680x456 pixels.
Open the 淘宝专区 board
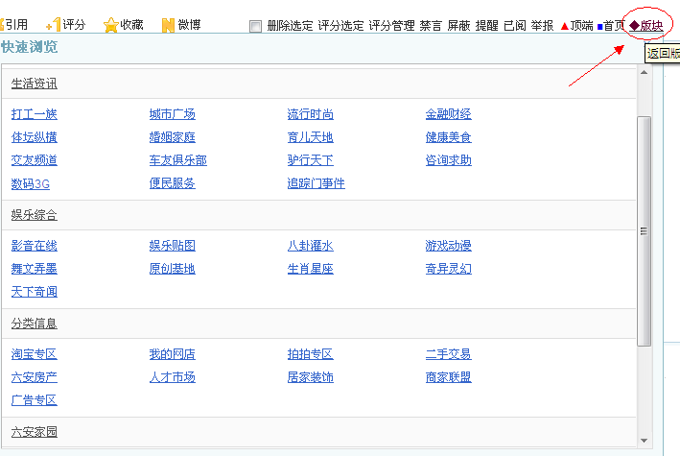click(x=35, y=354)
